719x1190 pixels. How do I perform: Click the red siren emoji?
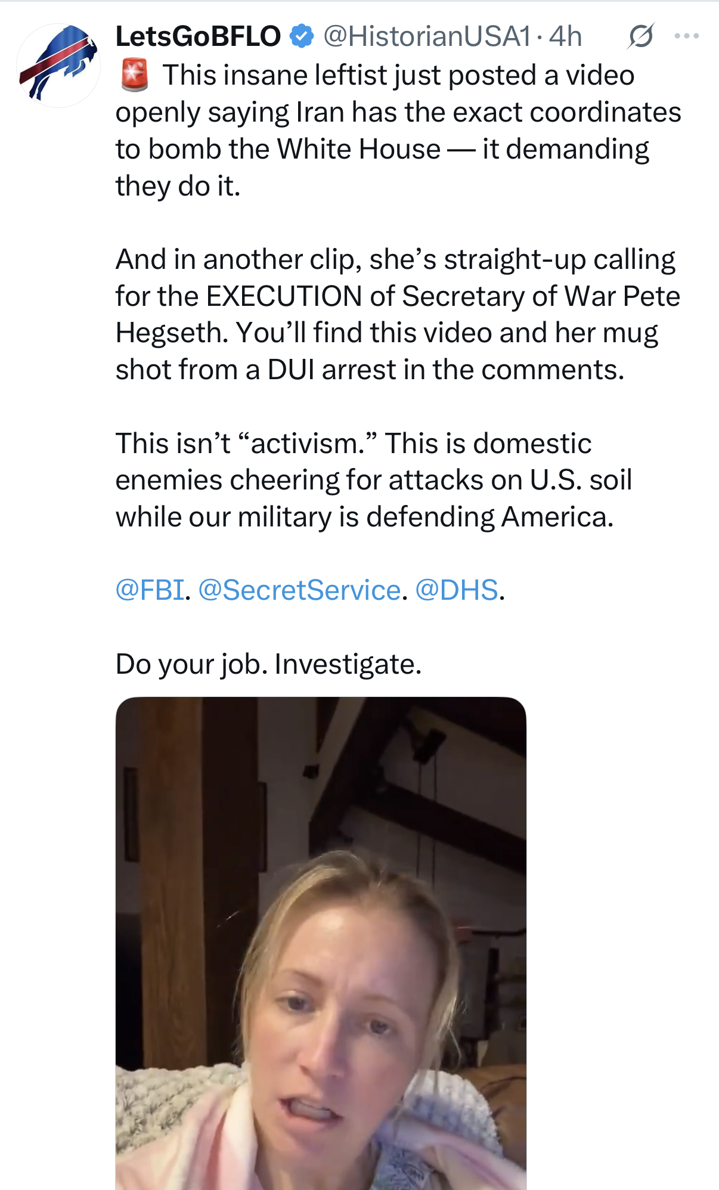point(135,76)
